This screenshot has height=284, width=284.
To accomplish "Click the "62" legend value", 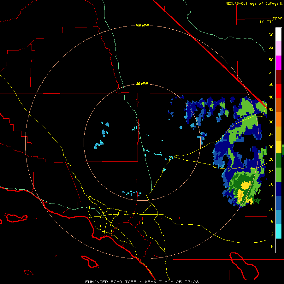I will click(271, 47).
